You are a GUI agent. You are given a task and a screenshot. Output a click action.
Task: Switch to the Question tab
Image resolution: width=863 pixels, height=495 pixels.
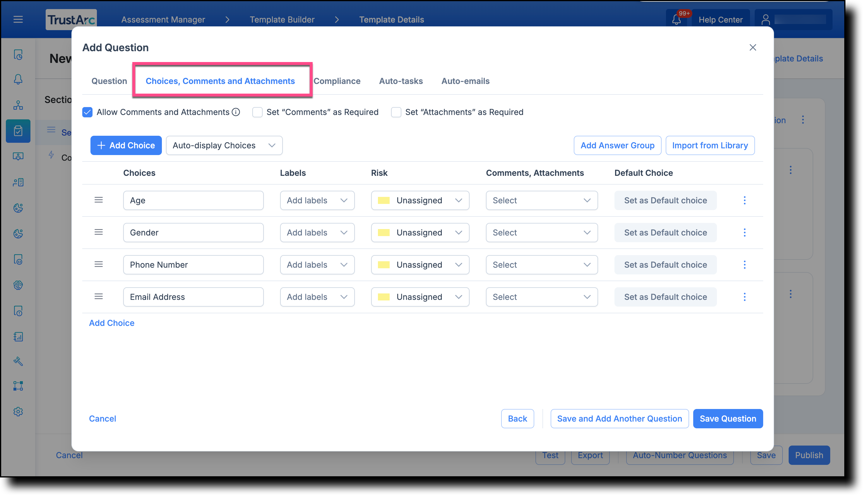[109, 81]
